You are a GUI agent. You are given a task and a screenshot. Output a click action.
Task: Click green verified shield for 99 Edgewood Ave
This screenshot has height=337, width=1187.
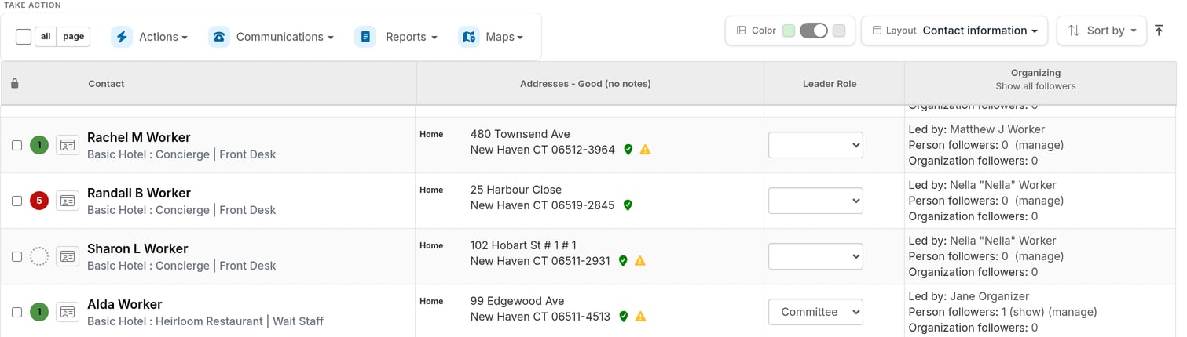click(x=623, y=317)
